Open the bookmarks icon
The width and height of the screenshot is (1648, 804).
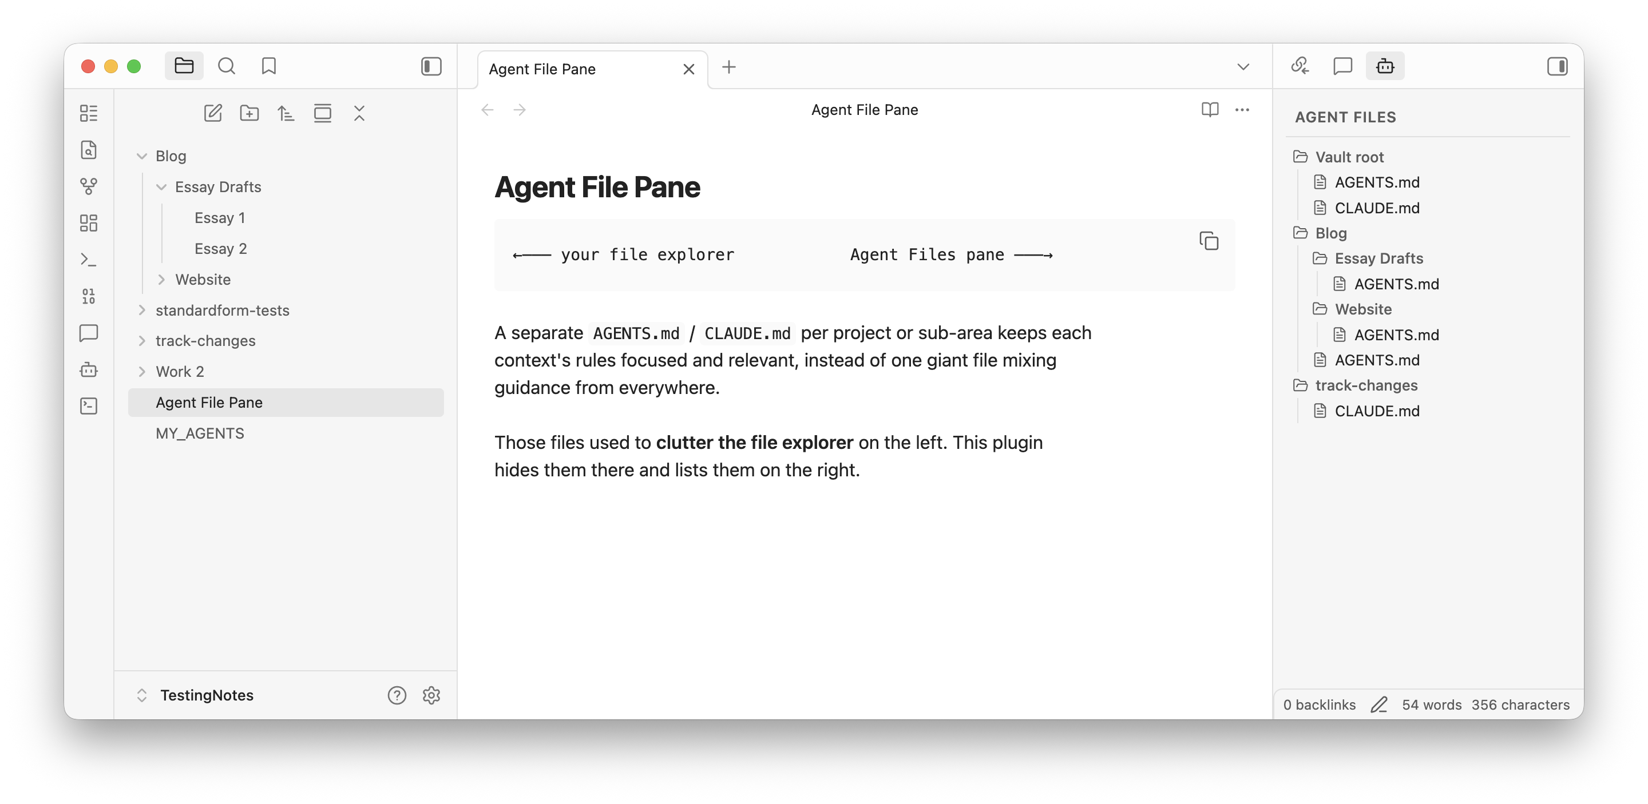point(269,66)
